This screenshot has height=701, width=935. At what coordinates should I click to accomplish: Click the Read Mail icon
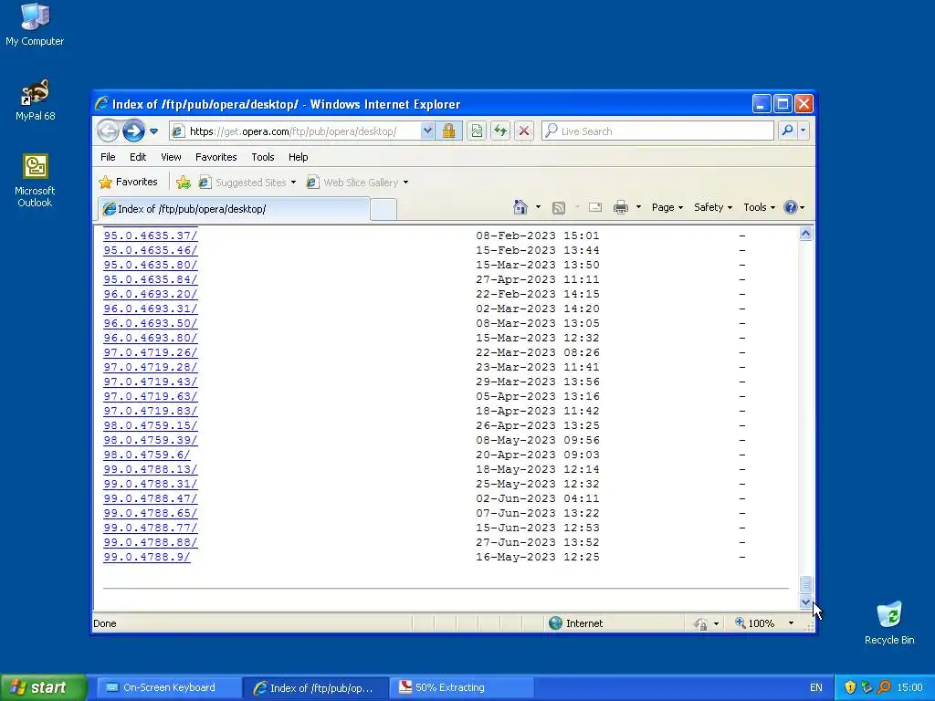(595, 207)
